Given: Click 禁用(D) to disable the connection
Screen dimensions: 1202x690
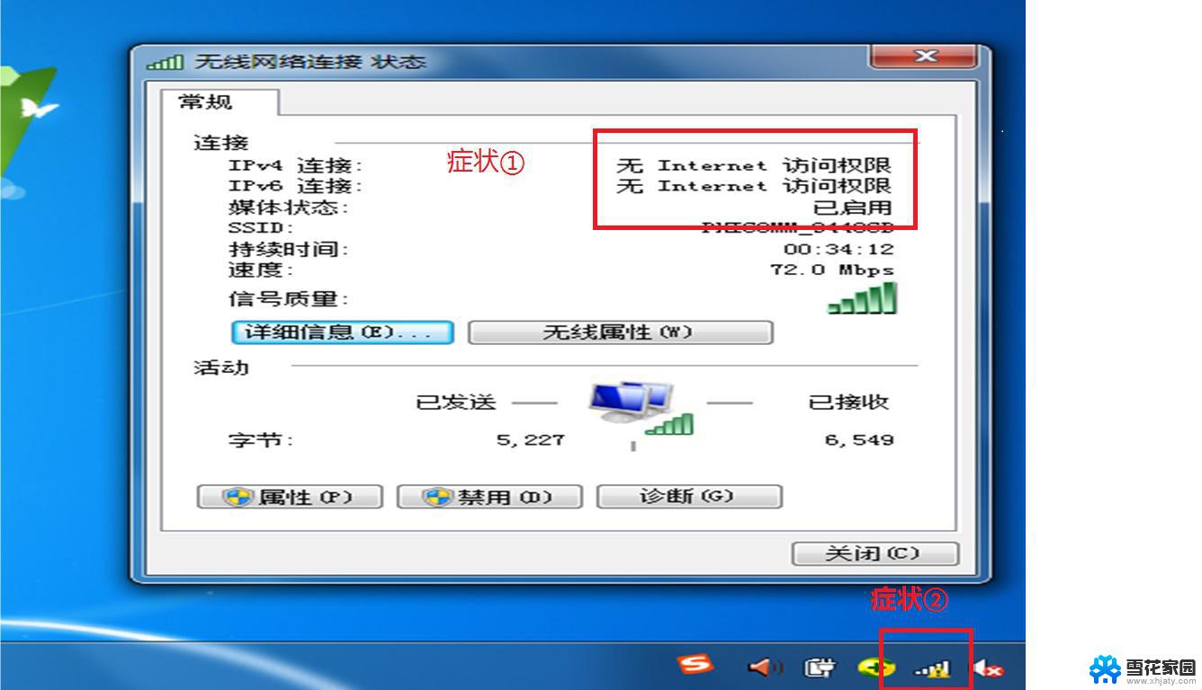Looking at the screenshot, I should pyautogui.click(x=489, y=497).
